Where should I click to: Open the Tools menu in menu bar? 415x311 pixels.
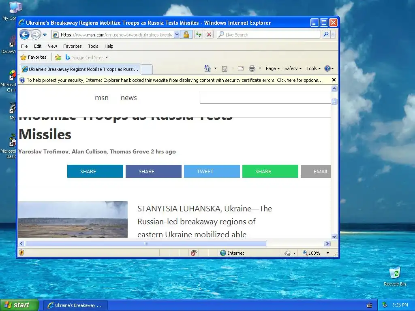click(x=93, y=46)
